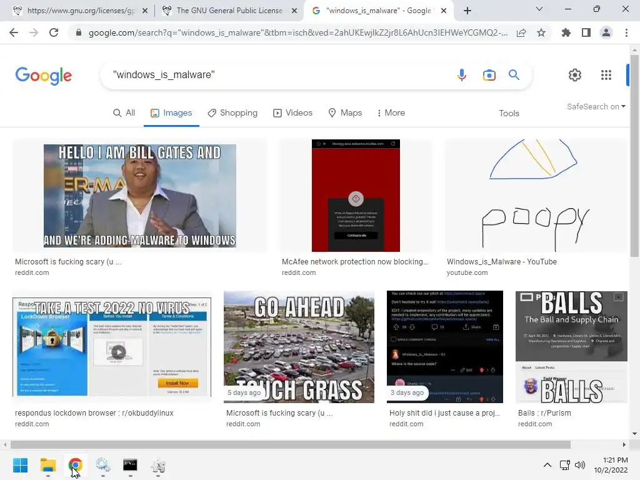Reload the current page
The image size is (640, 480).
pos(54,32)
